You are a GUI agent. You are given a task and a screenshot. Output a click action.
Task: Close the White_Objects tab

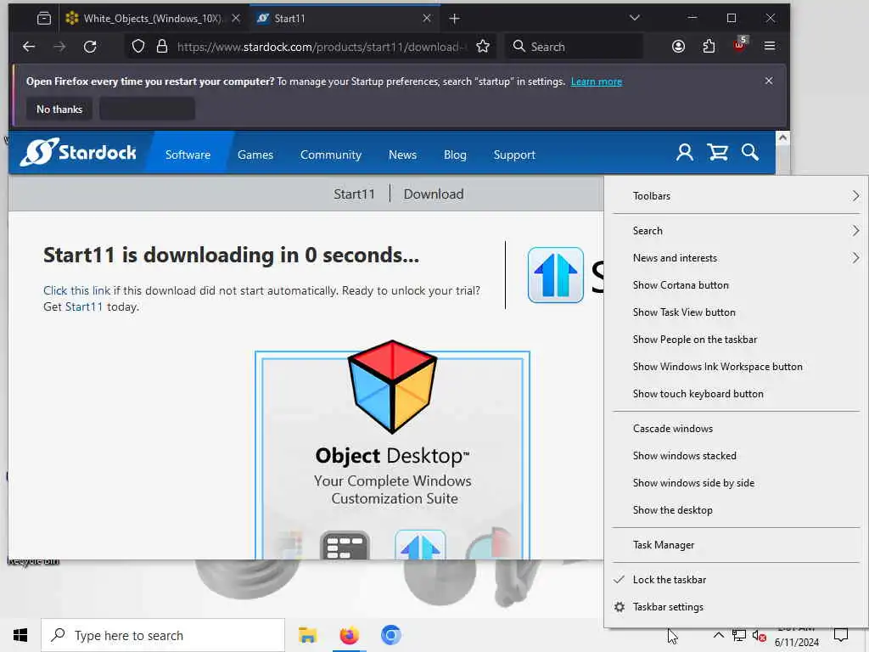[x=236, y=19]
